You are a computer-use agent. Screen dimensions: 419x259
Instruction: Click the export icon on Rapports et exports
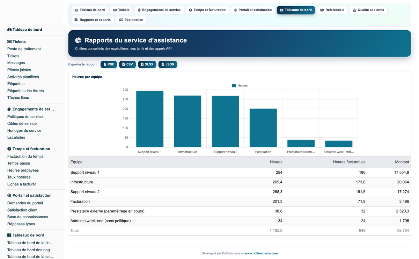click(76, 20)
